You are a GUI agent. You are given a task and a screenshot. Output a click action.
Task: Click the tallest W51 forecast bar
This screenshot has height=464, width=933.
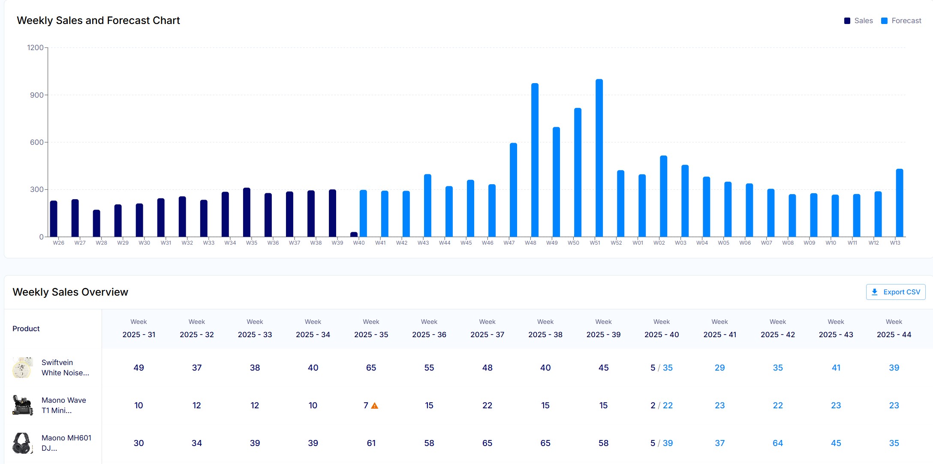point(599,159)
